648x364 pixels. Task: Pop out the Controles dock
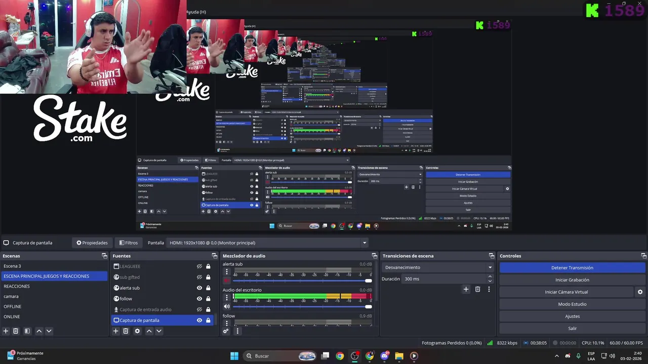click(x=643, y=256)
